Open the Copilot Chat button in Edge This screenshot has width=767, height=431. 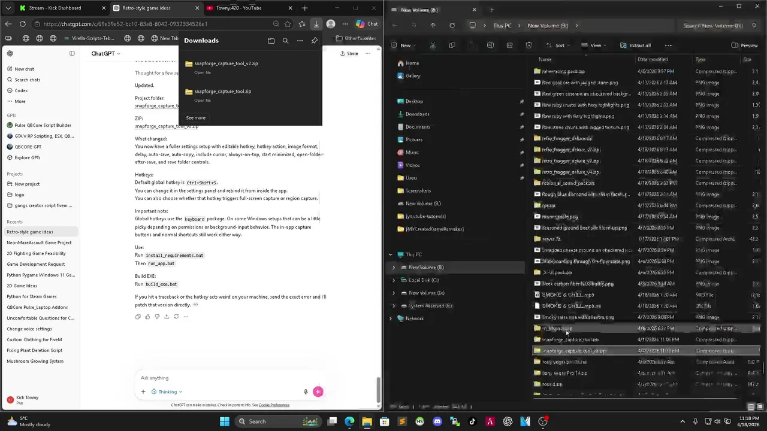(x=366, y=24)
